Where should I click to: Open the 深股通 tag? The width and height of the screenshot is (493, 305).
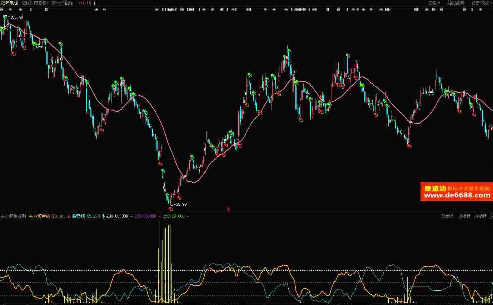(x=434, y=3)
